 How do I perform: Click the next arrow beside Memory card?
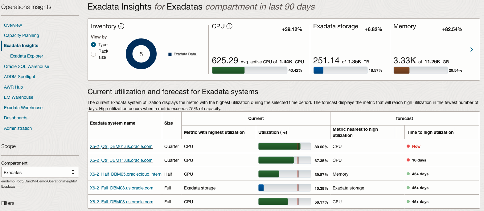(x=471, y=50)
